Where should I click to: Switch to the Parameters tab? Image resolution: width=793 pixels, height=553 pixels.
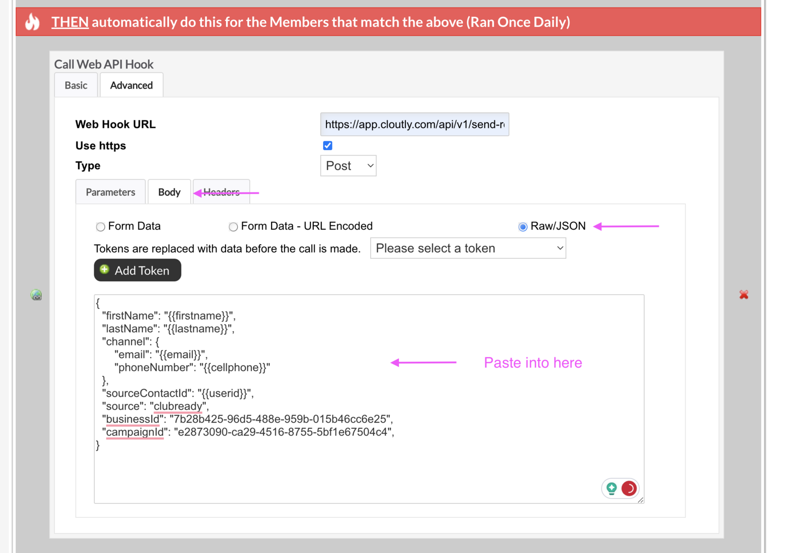(111, 192)
